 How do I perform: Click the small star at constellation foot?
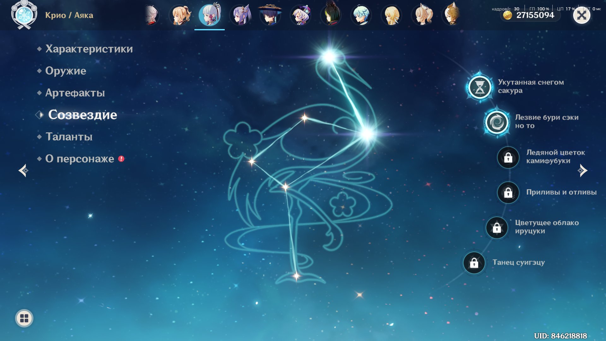(x=296, y=276)
